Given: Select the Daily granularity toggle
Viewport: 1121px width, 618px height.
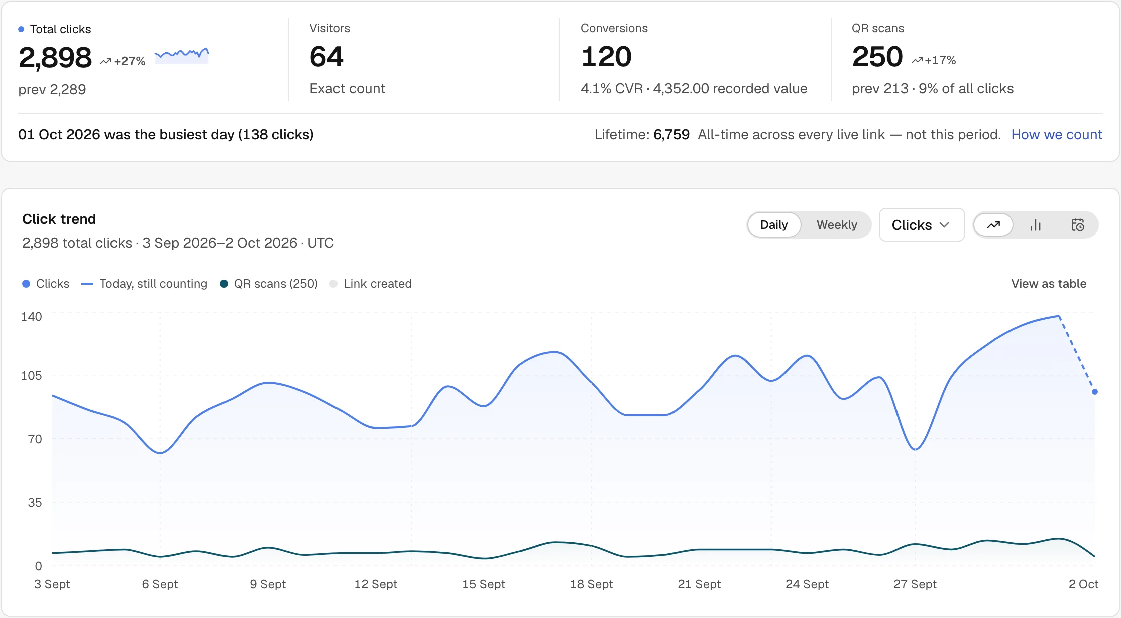Looking at the screenshot, I should pyautogui.click(x=774, y=225).
